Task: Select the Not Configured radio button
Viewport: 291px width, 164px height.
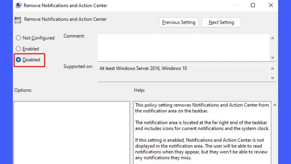Action: pyautogui.click(x=18, y=38)
